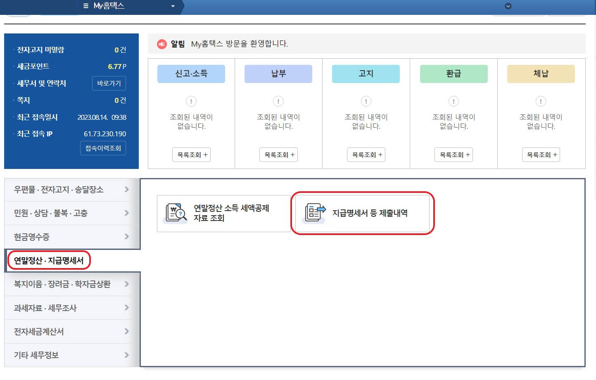This screenshot has height=380, width=596.
Task: Click the red 알림 notification icon
Action: [162, 44]
